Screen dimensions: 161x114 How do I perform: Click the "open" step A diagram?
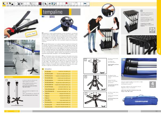click(x=95, y=66)
